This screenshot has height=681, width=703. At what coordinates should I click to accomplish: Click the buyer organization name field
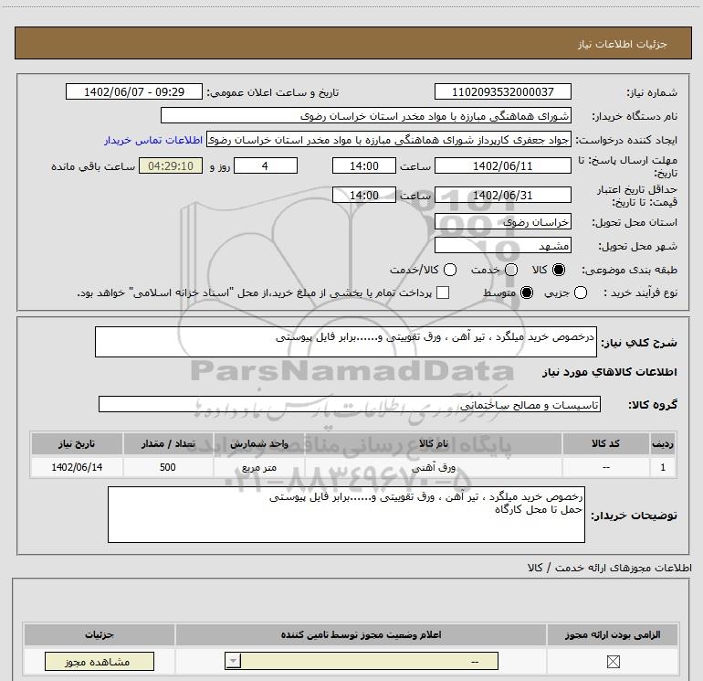pos(366,115)
